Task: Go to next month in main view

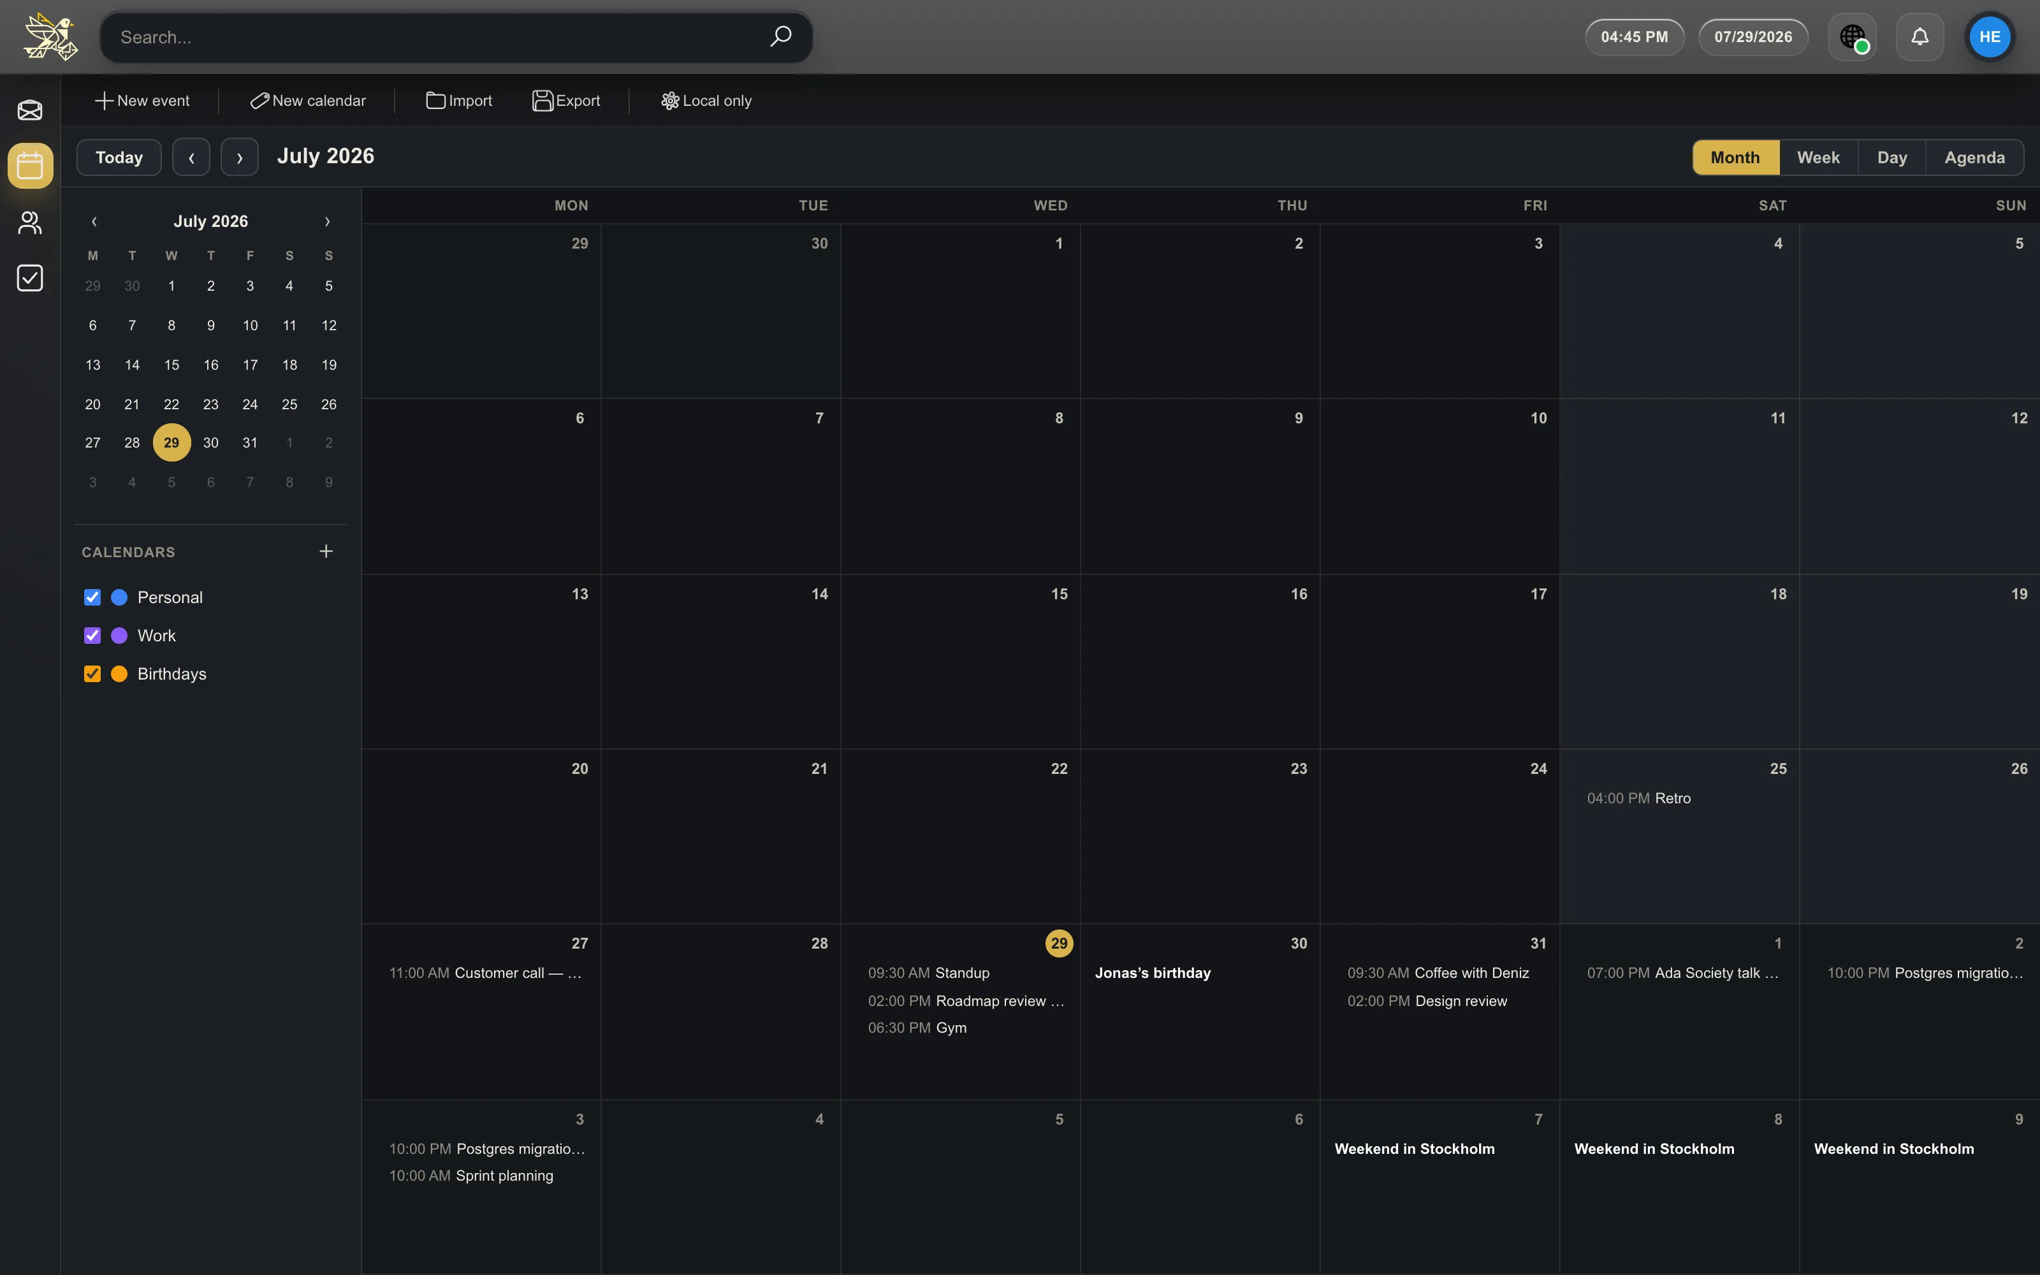Action: click(240, 157)
